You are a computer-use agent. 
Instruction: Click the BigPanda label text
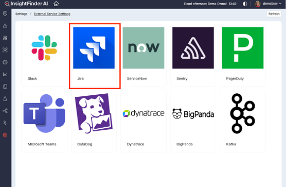(184, 144)
